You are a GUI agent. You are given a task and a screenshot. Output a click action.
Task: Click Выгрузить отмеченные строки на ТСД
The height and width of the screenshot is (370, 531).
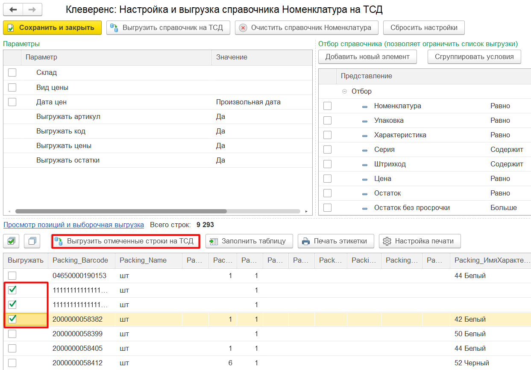coord(126,241)
